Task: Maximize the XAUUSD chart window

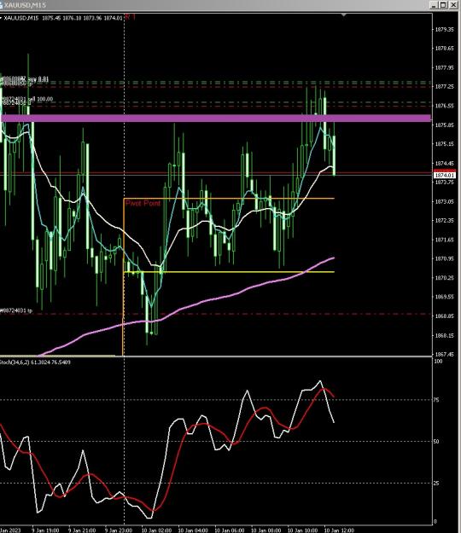Action: pos(443,5)
